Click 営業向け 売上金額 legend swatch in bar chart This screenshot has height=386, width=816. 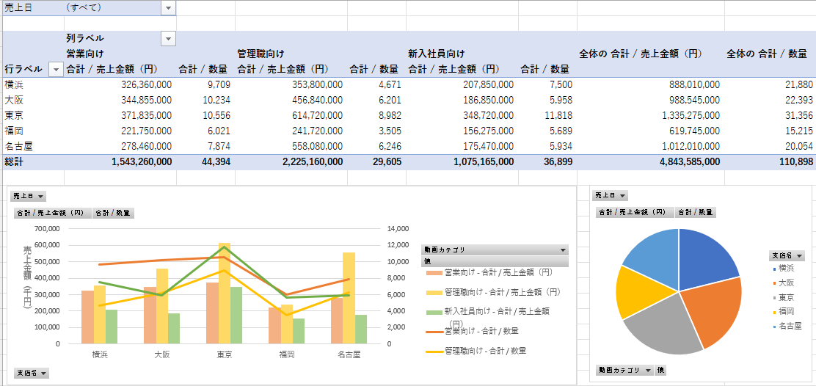tap(434, 272)
